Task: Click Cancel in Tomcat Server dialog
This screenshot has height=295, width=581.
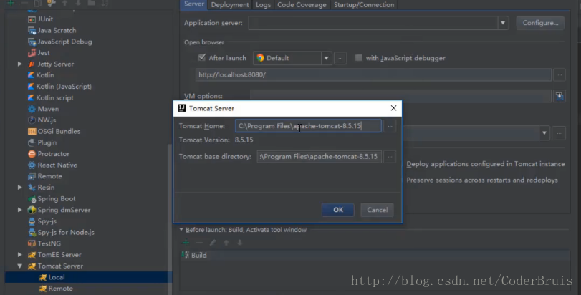Action: [x=378, y=210]
